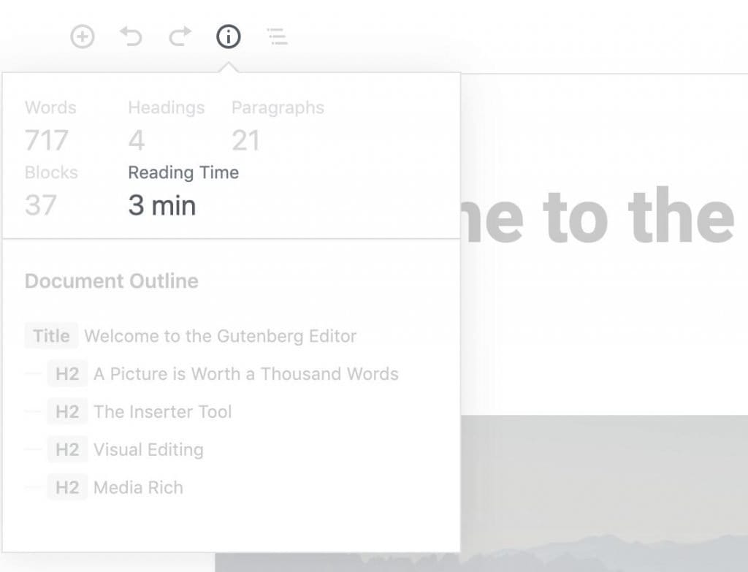Click the Title badge in the outline
The image size is (748, 572).
(x=52, y=336)
